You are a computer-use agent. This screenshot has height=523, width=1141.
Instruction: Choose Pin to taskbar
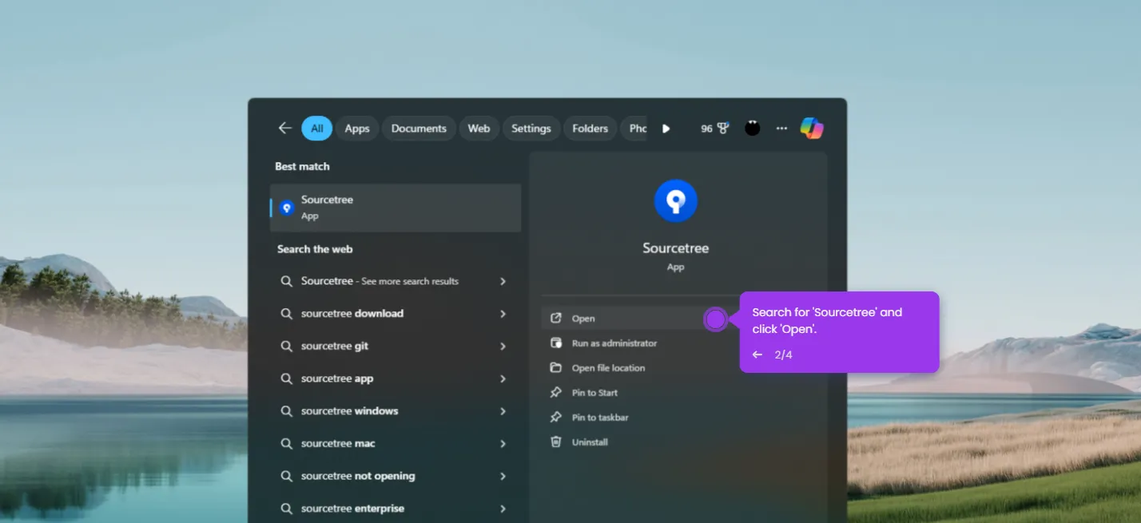(600, 418)
